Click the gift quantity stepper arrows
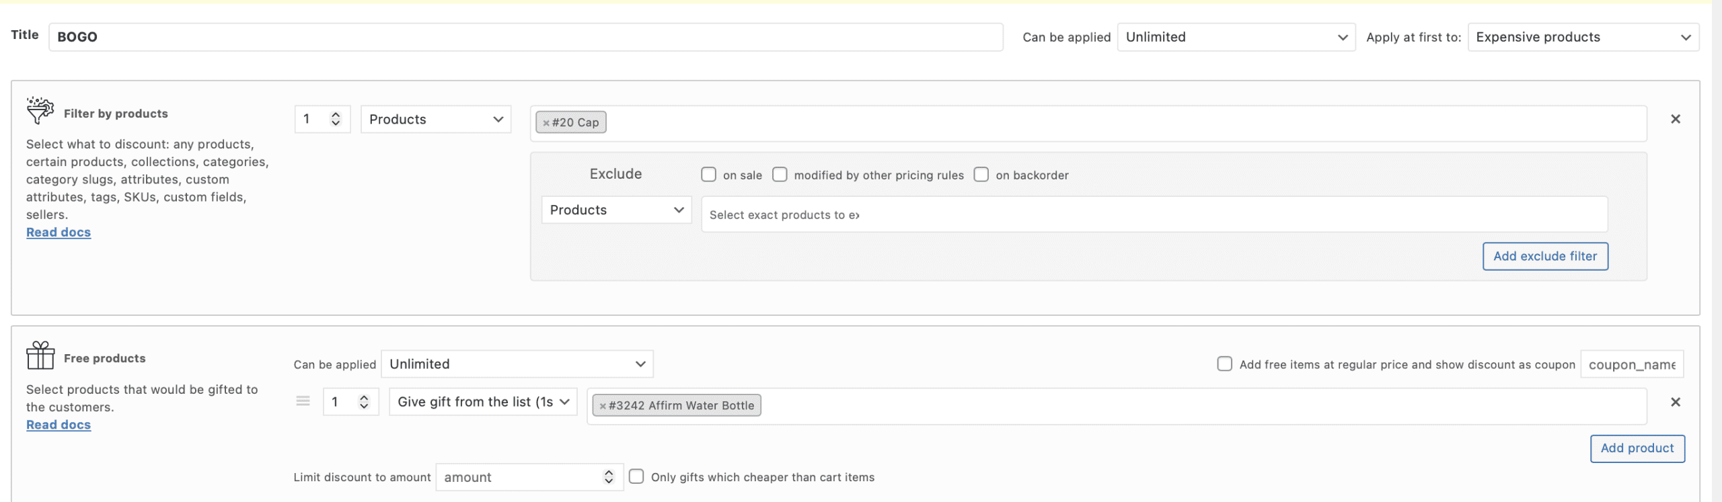Viewport: 1722px width, 502px height. point(364,402)
